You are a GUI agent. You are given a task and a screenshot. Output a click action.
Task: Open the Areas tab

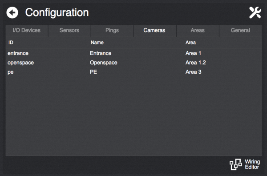[x=198, y=30]
